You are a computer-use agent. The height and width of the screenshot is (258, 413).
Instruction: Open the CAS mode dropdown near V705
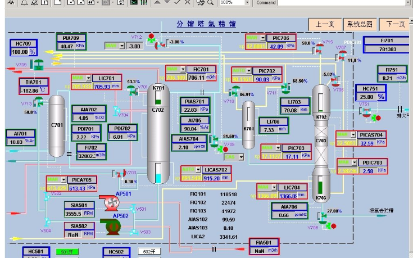click(241, 157)
